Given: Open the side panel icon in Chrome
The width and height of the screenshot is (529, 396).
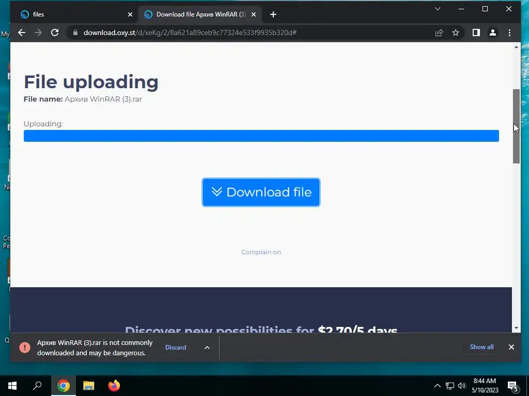Looking at the screenshot, I should 476,32.
